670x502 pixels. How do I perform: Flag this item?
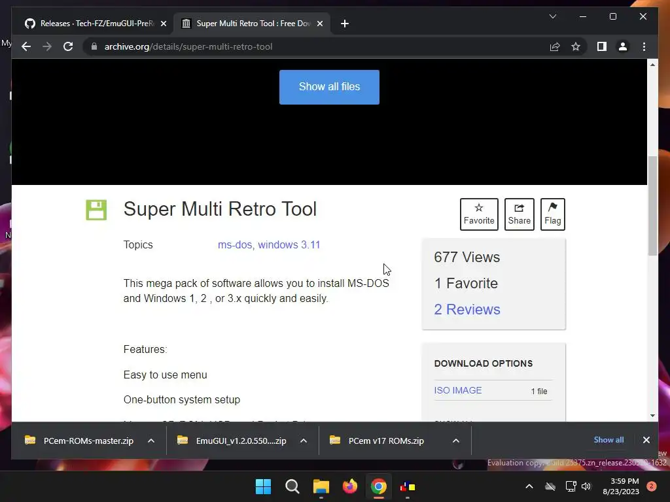(x=552, y=214)
